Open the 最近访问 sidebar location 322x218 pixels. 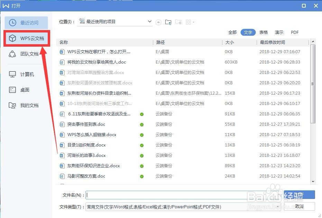(x=26, y=23)
